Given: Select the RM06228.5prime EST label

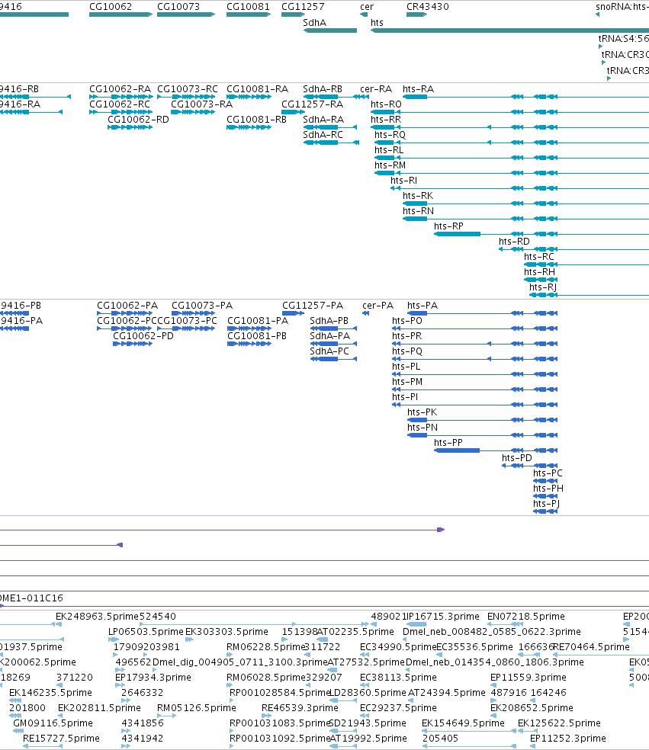Looking at the screenshot, I should pyautogui.click(x=265, y=648).
